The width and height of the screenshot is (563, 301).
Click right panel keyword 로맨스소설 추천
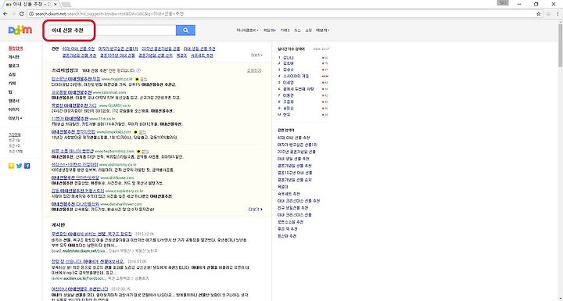click(290, 222)
